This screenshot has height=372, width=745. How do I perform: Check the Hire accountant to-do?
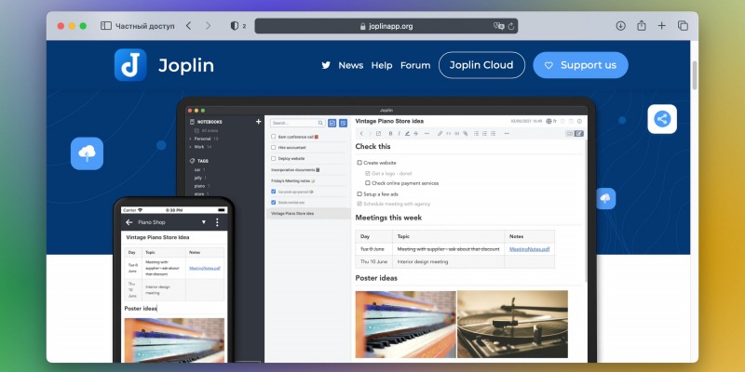pyautogui.click(x=273, y=148)
